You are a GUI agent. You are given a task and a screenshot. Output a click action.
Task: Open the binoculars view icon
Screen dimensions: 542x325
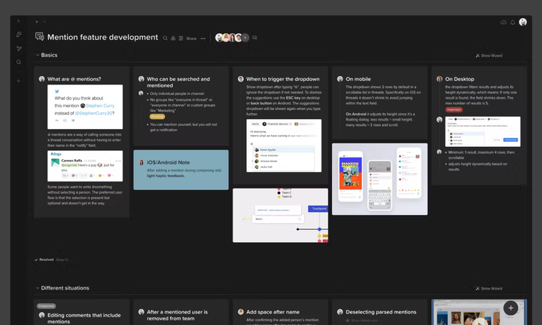click(173, 38)
